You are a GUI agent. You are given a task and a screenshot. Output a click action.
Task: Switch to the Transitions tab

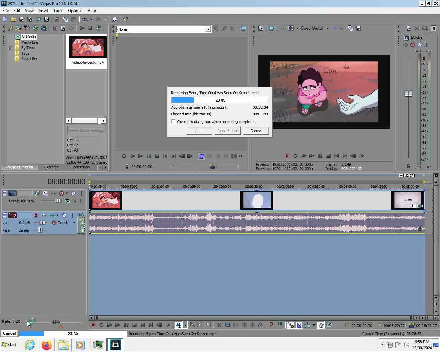(80, 167)
